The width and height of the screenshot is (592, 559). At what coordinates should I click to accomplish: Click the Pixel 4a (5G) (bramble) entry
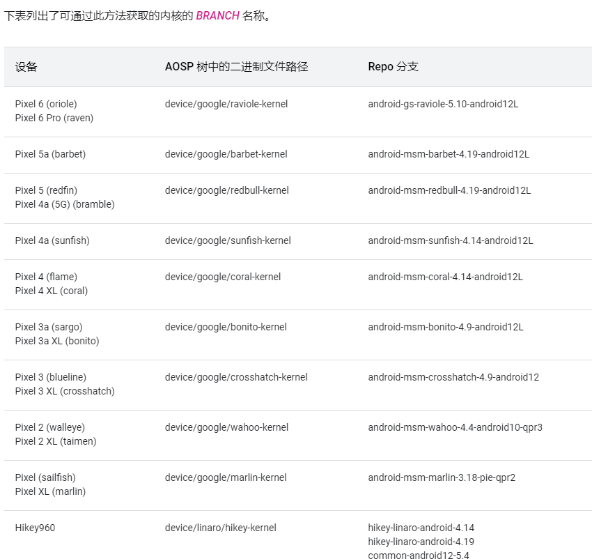click(x=65, y=204)
